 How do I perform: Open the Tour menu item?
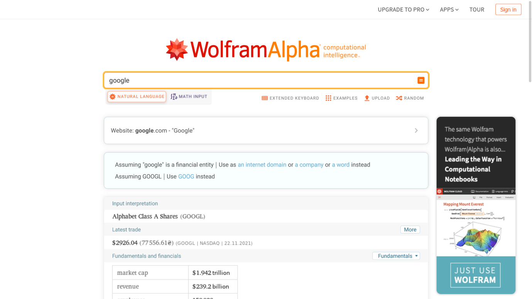click(477, 10)
